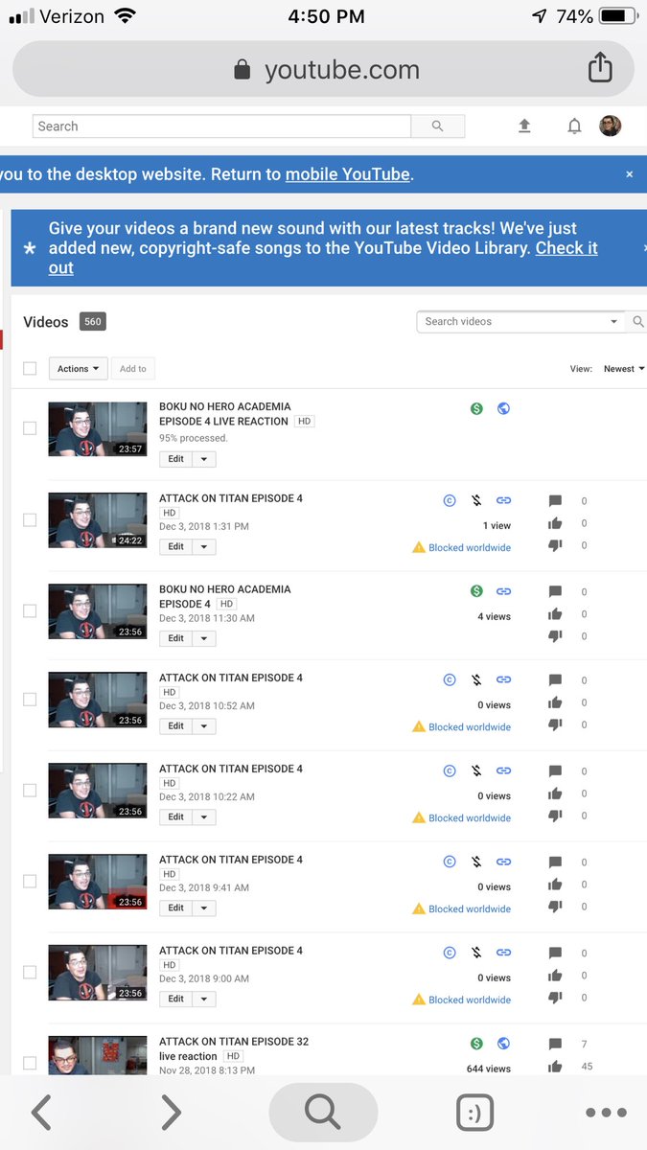Open the View Newest sort dropdown

[x=624, y=369]
